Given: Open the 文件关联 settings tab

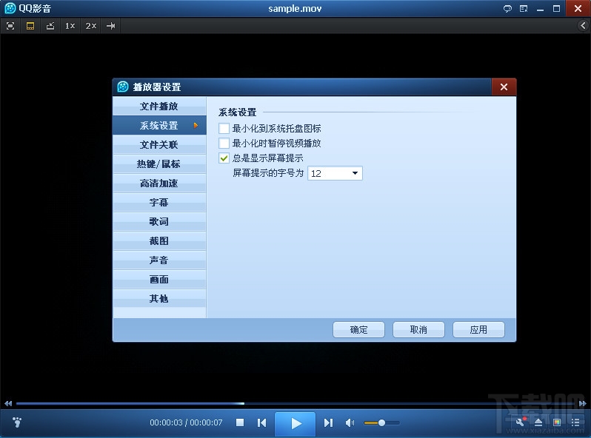Looking at the screenshot, I should tap(159, 144).
